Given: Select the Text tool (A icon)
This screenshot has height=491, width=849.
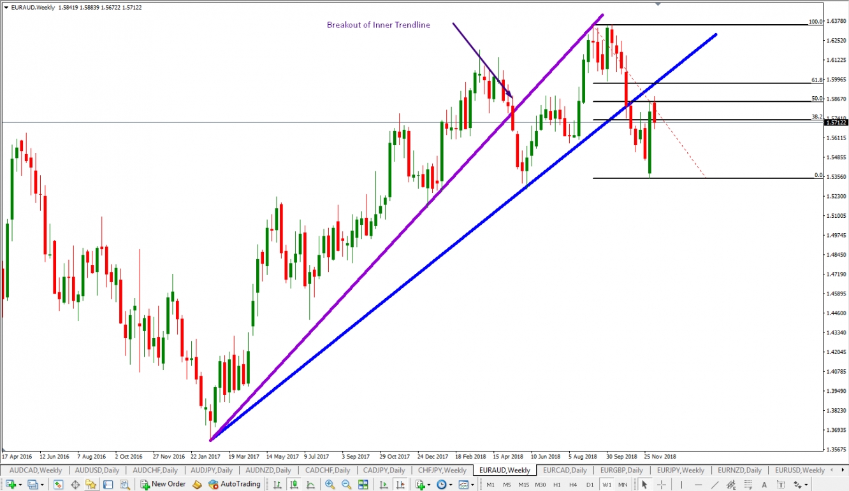Looking at the screenshot, I should click(x=764, y=485).
